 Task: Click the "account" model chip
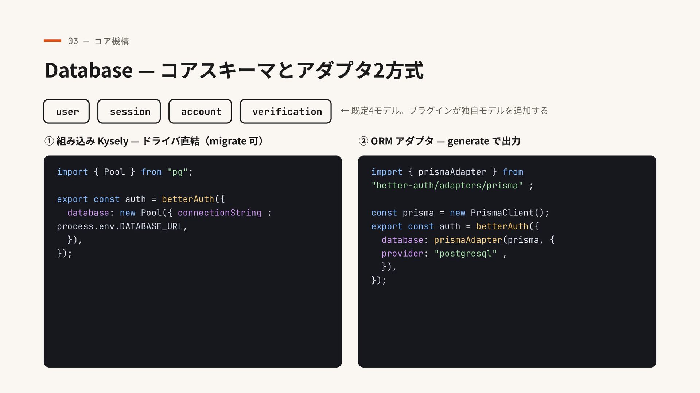tap(200, 111)
